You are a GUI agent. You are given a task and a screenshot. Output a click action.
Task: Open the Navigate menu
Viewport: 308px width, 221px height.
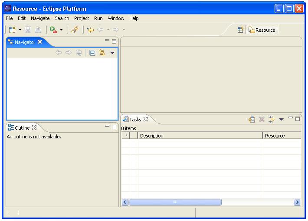[x=40, y=18]
